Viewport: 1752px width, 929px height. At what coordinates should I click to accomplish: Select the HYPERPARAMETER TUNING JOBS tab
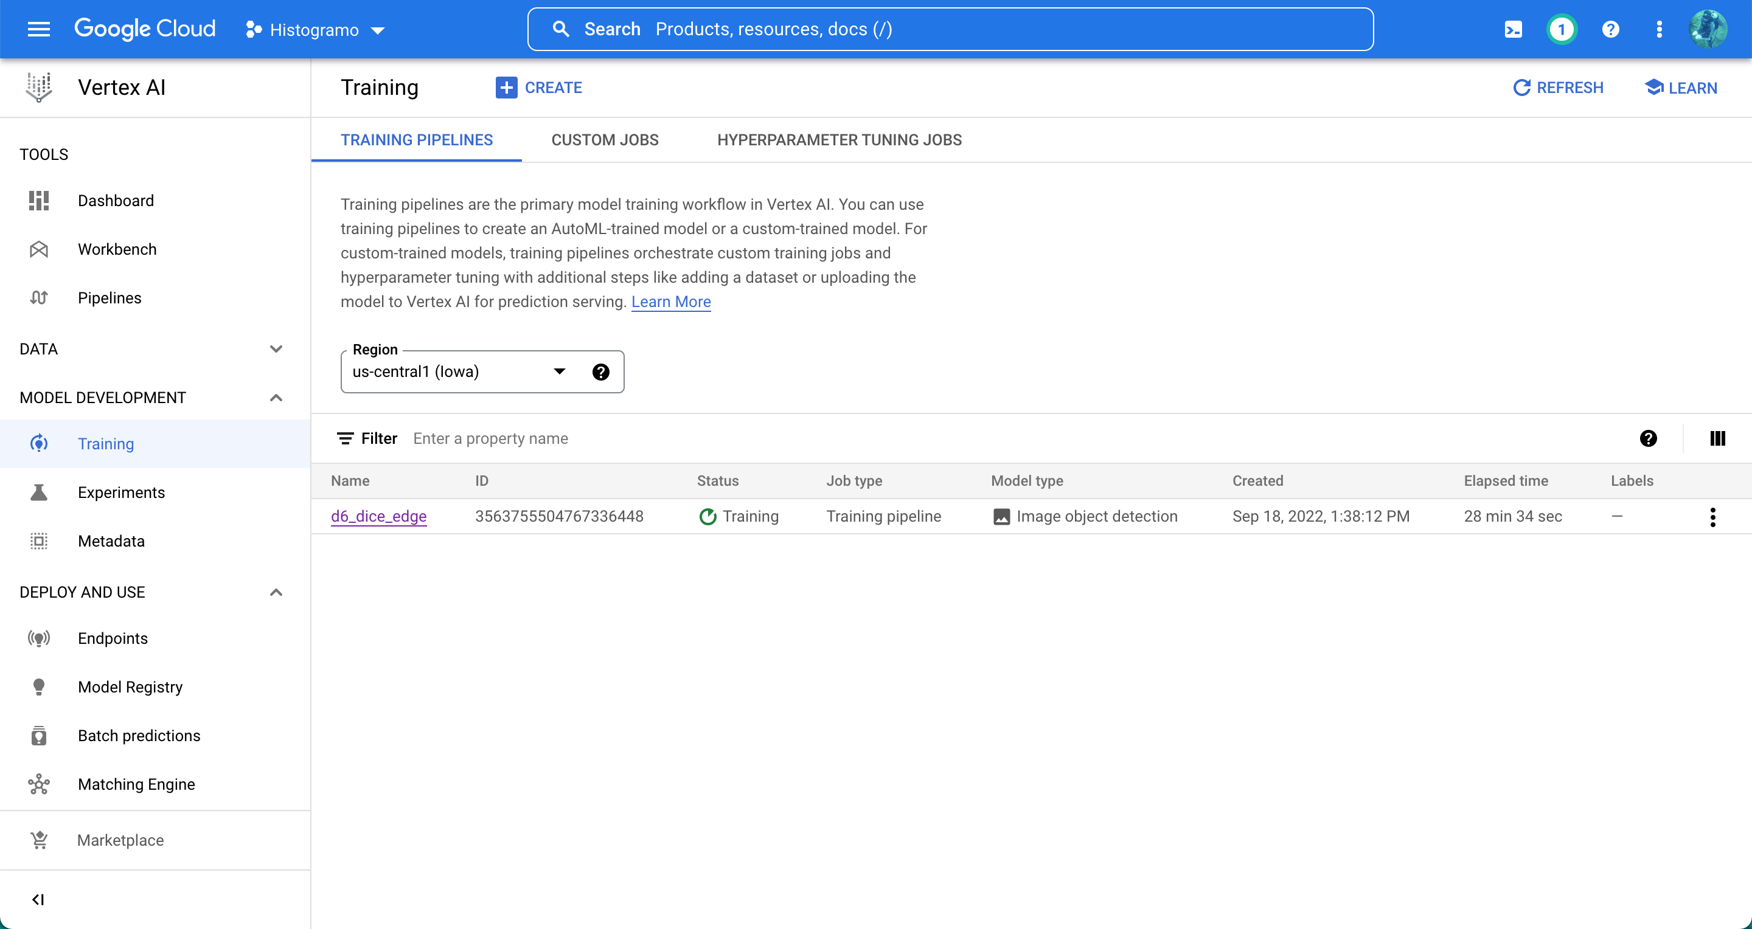[839, 139]
